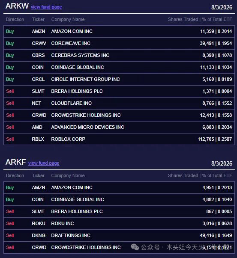The image size is (237, 258).
Task: Open ARKF view fund page link
Action: (44, 163)
